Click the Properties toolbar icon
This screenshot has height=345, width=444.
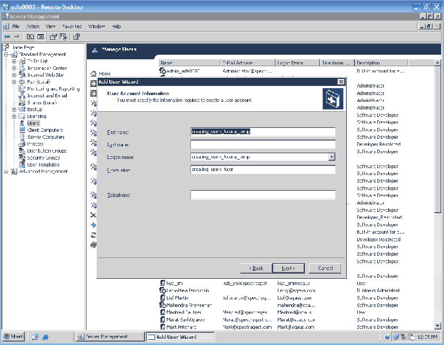(53, 36)
